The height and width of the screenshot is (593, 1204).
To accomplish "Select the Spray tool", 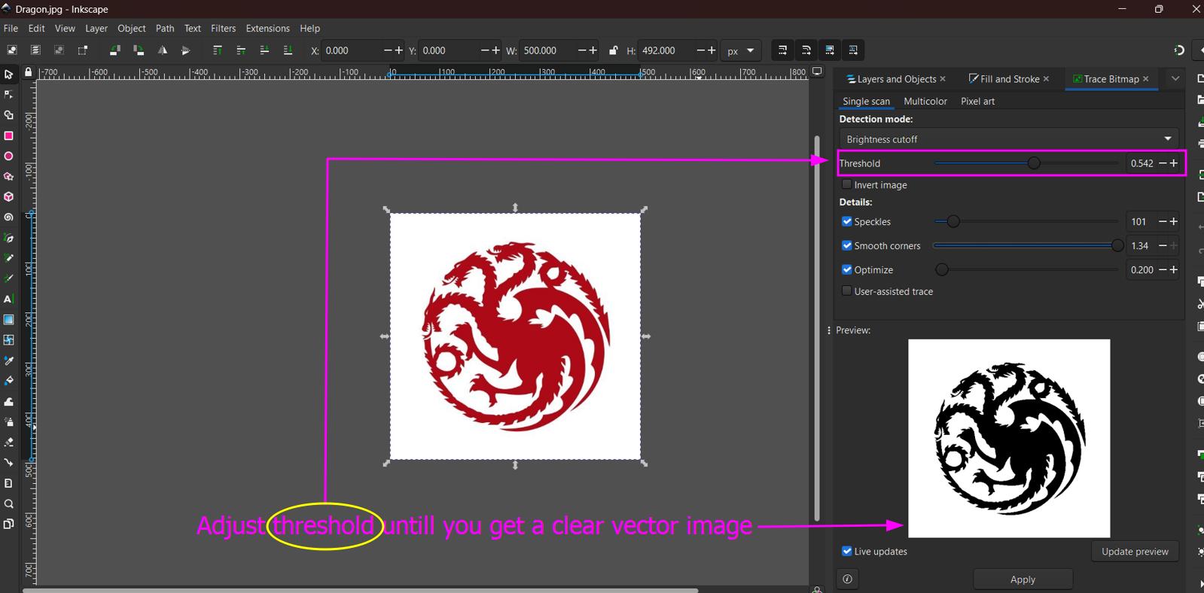I will pyautogui.click(x=8, y=421).
